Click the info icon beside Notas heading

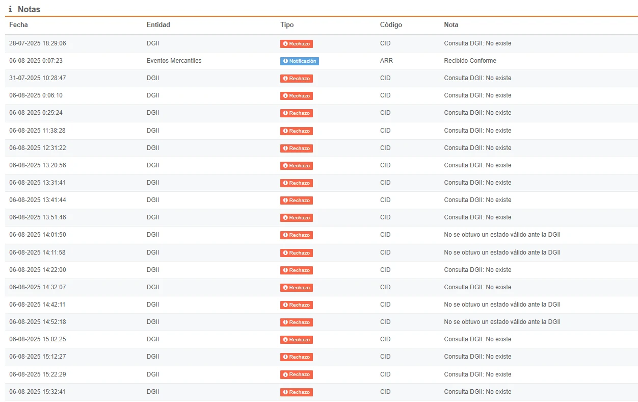click(10, 9)
